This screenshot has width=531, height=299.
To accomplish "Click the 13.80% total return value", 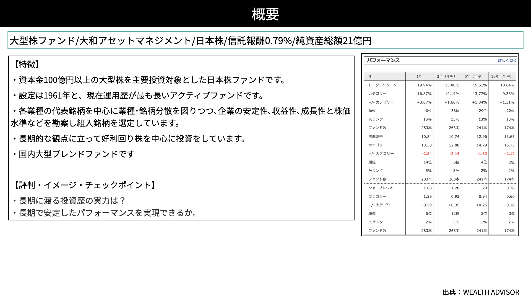I will click(452, 85).
